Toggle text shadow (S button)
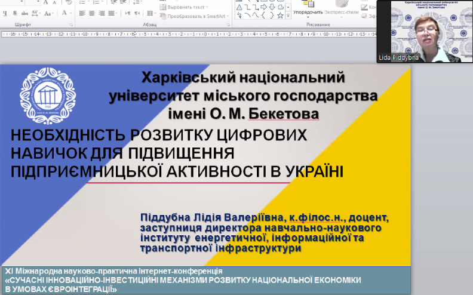This screenshot has height=295, width=473. pyautogui.click(x=15, y=13)
